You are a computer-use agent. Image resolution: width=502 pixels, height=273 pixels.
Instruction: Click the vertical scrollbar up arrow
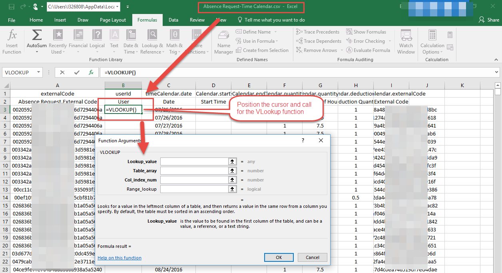[x=498, y=85]
